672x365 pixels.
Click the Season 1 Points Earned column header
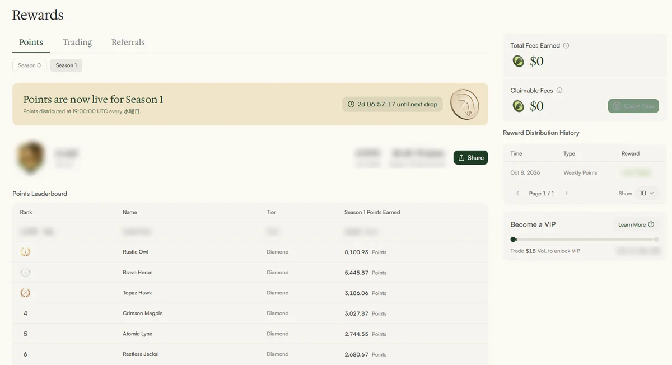click(372, 212)
